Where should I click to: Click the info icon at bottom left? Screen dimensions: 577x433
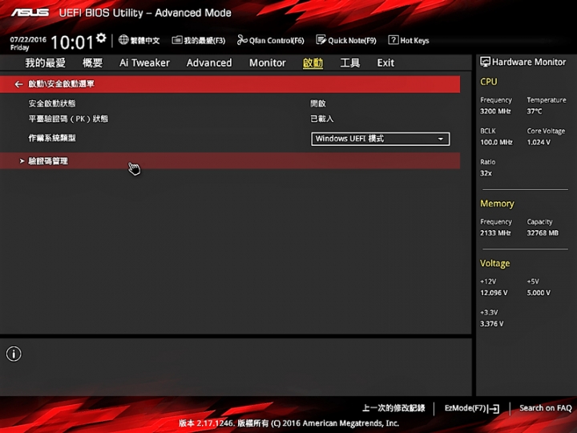pyautogui.click(x=14, y=354)
